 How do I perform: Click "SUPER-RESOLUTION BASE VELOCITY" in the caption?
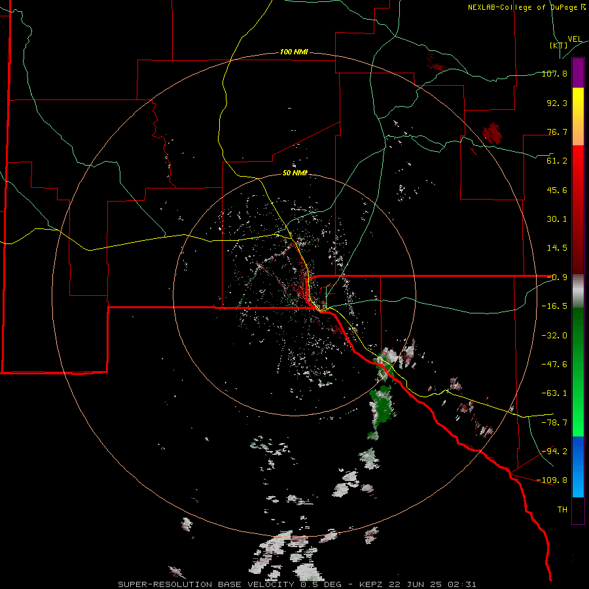[x=207, y=584]
